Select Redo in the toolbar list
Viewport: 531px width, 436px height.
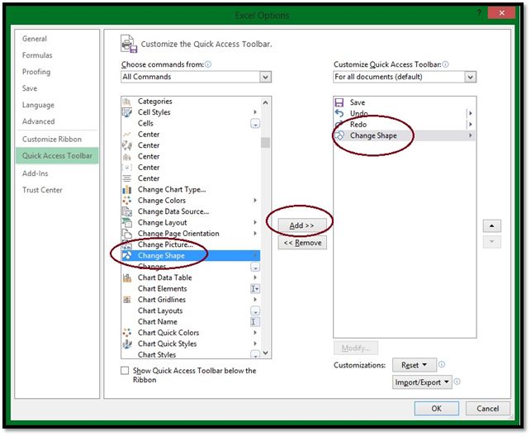coord(404,125)
